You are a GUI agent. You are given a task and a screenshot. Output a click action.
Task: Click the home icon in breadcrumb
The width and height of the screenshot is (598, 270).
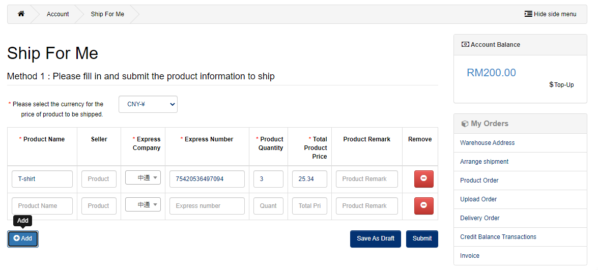pos(21,14)
